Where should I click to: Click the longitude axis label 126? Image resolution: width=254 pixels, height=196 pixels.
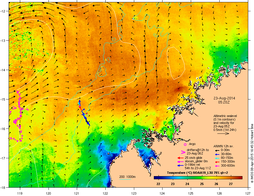[x=219, y=193]
